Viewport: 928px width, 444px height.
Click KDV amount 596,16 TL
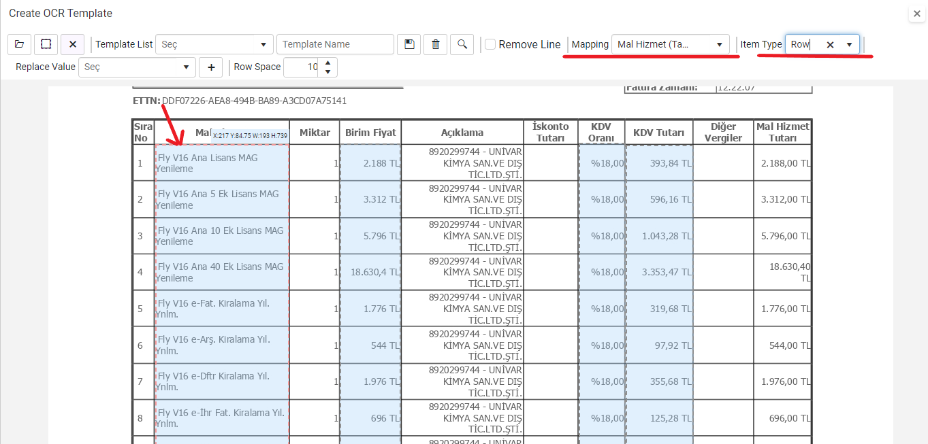point(671,199)
